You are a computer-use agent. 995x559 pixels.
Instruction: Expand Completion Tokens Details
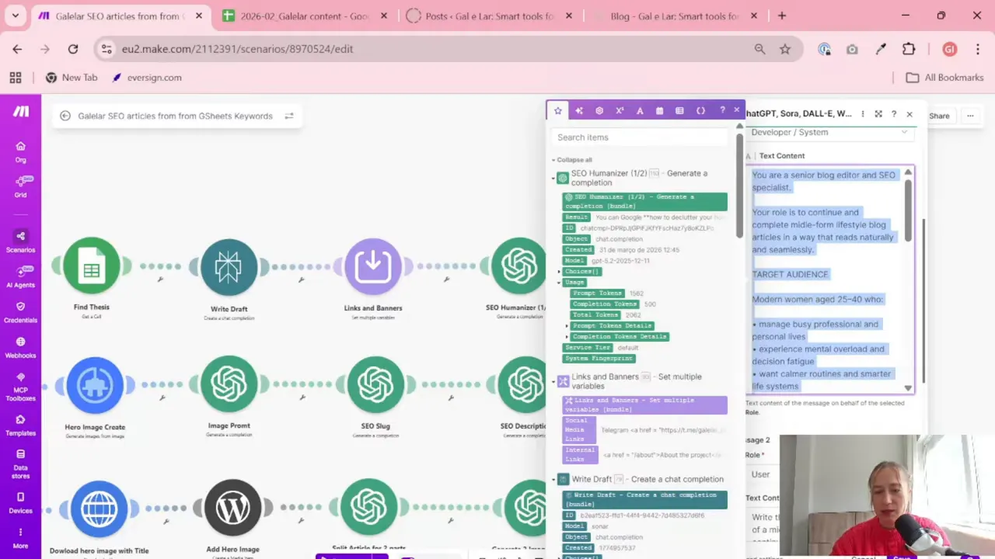[567, 337]
